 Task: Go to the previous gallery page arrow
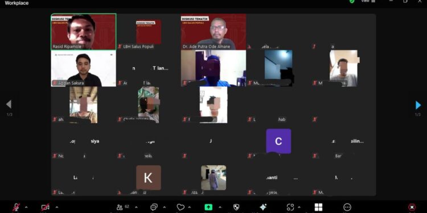[x=9, y=104]
